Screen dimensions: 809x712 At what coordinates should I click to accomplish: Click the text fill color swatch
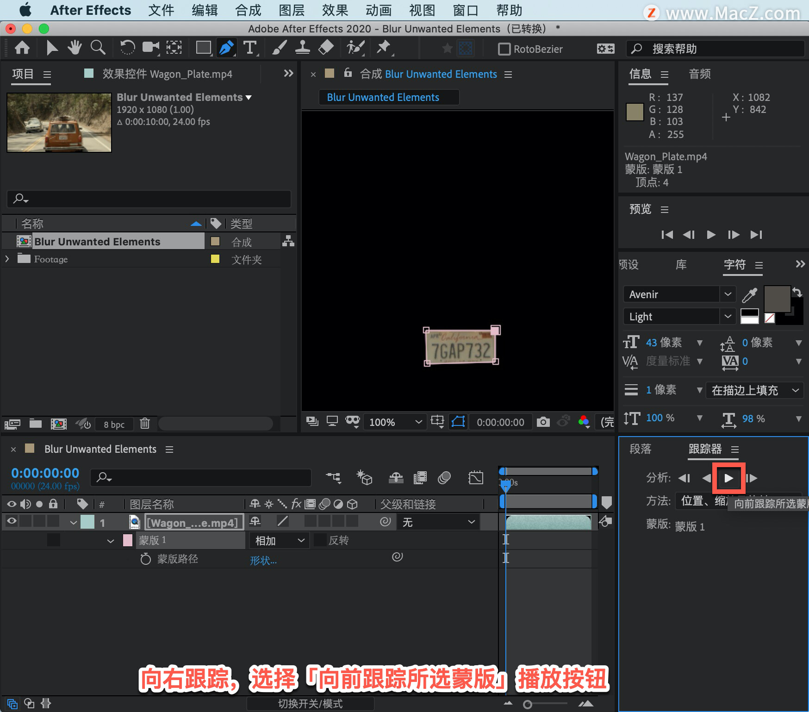pos(777,299)
